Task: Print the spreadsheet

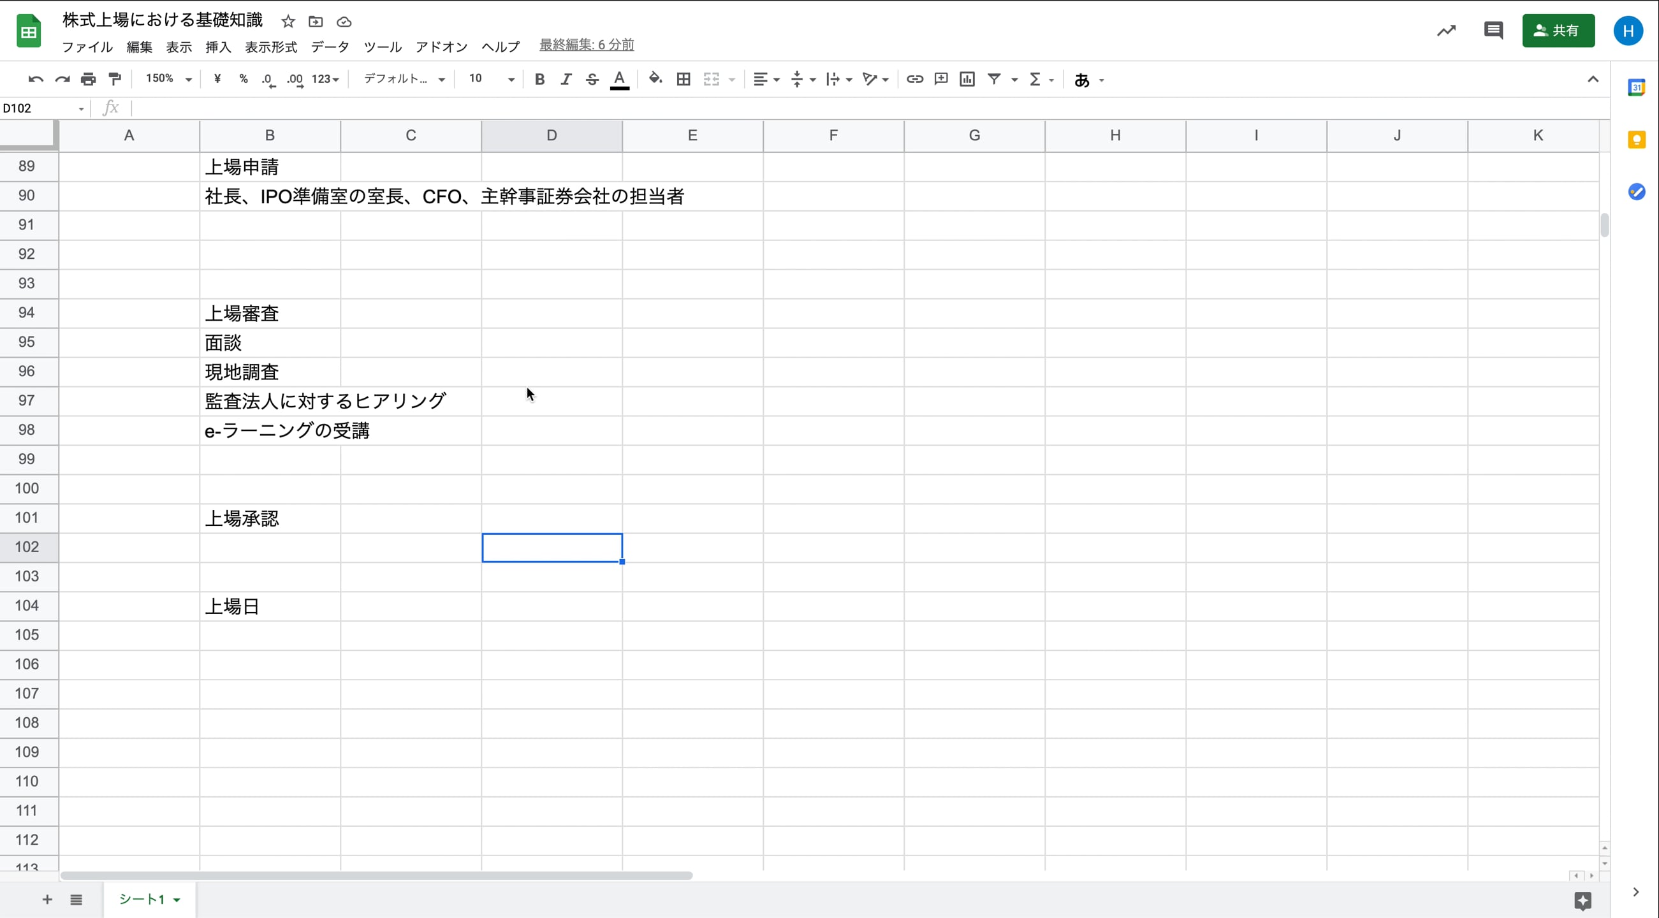Action: (x=87, y=78)
